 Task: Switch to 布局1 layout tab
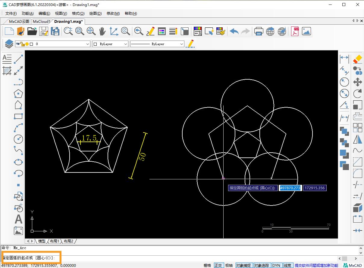(55, 241)
